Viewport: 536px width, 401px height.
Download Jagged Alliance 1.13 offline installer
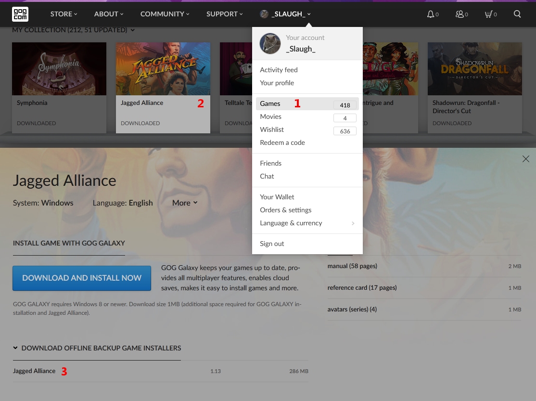pyautogui.click(x=161, y=371)
